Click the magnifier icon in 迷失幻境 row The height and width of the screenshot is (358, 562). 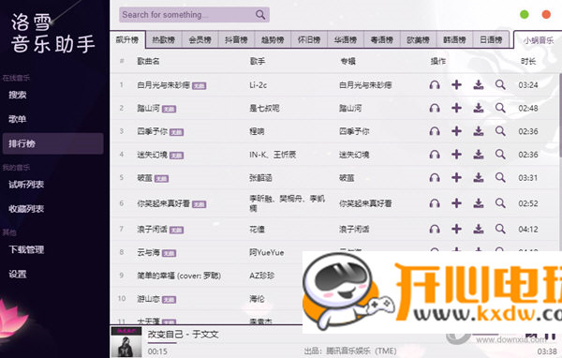pos(500,155)
